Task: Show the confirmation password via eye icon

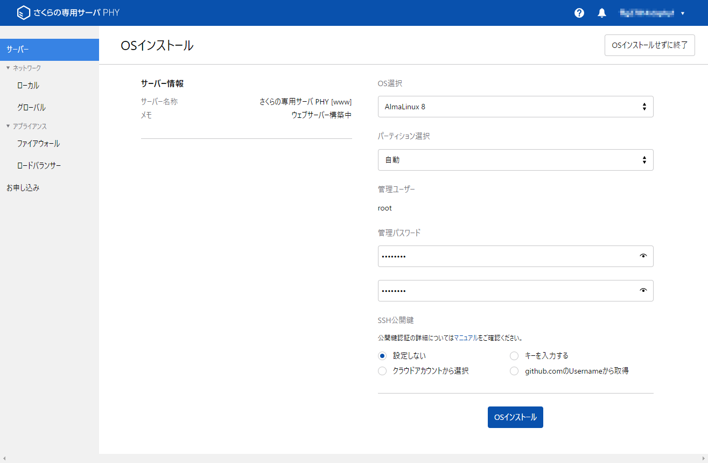Action: (x=643, y=291)
